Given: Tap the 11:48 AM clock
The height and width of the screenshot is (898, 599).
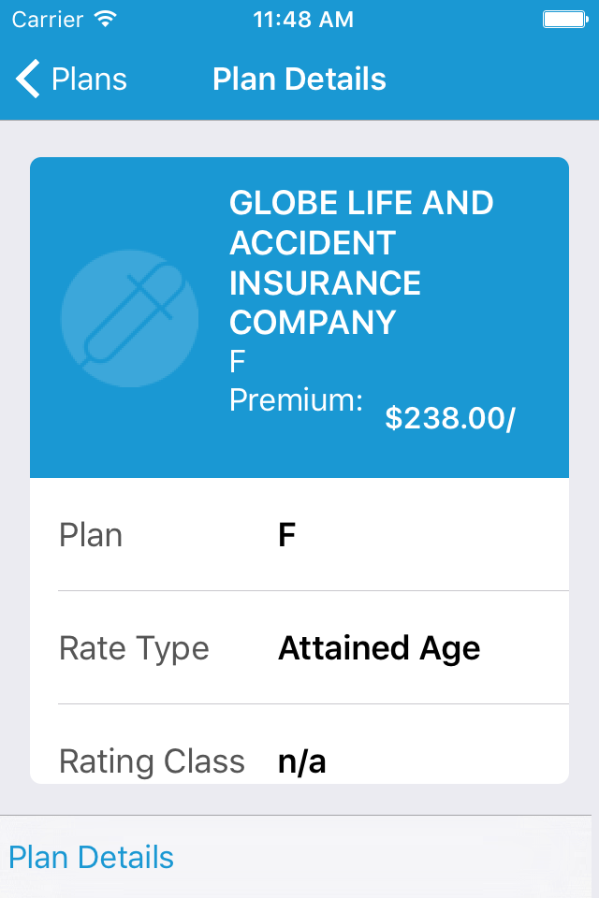Looking at the screenshot, I should 303,19.
